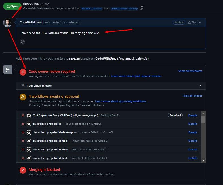Open Details for prep-build-desktop check
The width and height of the screenshot is (223, 185).
pos(193,132)
